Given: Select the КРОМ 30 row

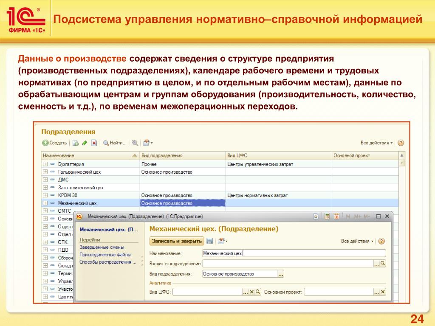Looking at the screenshot, I should 68,195.
